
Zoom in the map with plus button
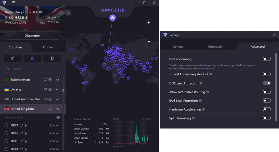click(149, 22)
